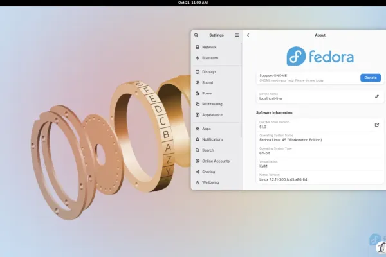
Task: Click the Apps grid icon
Action: pyautogui.click(x=198, y=128)
